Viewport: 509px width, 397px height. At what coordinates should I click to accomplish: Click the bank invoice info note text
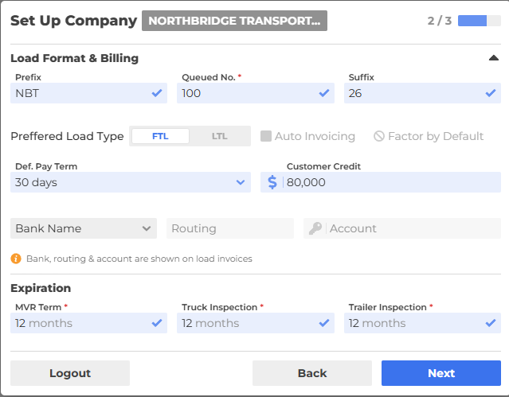139,259
